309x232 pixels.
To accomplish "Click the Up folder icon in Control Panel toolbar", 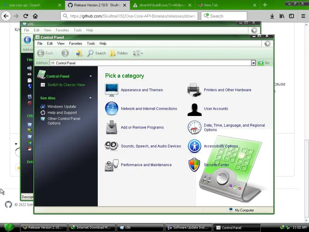I will pyautogui.click(x=79, y=53).
